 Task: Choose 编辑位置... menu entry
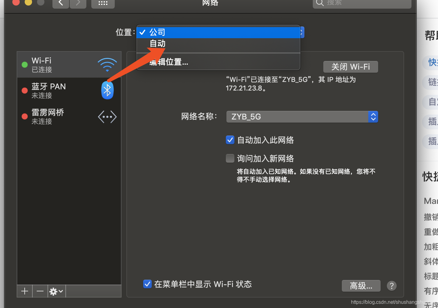click(218, 62)
